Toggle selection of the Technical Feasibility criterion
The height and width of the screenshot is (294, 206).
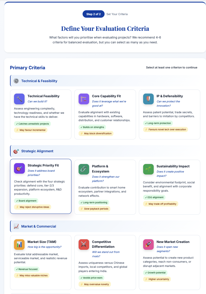click(41, 114)
